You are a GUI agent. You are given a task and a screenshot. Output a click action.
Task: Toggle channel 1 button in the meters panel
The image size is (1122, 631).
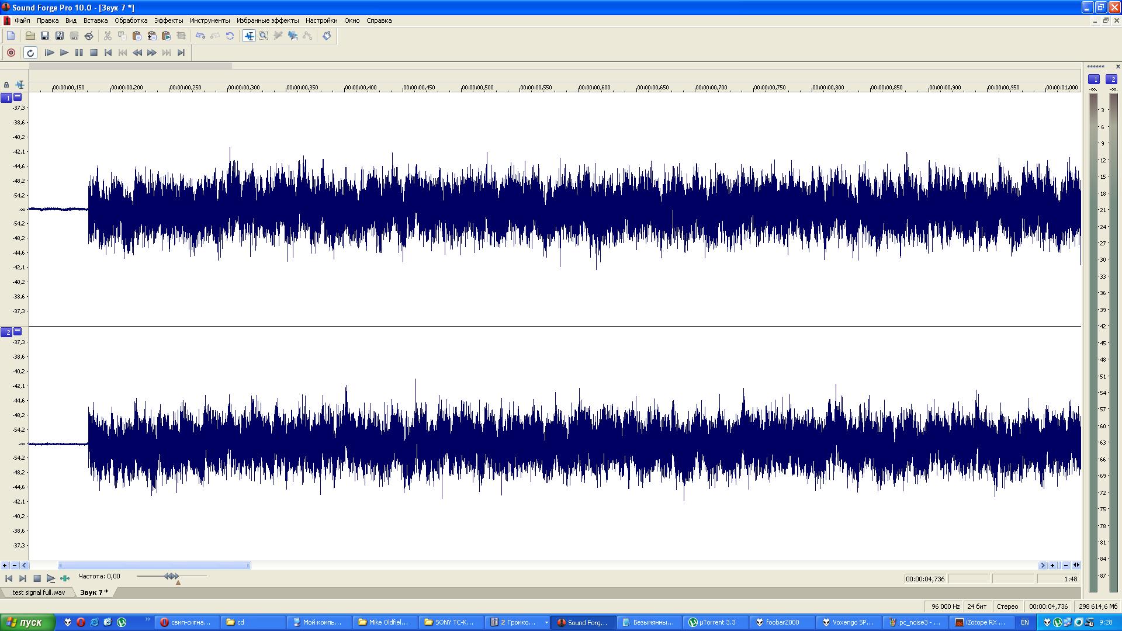click(x=1094, y=79)
